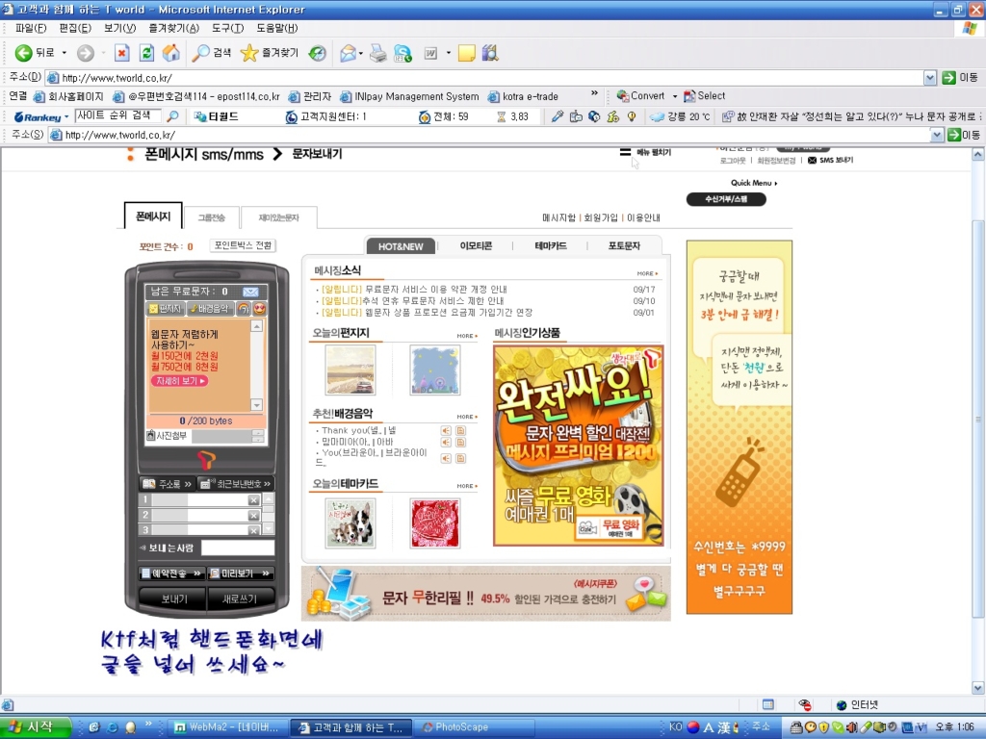Switch to PhotoScape in the taskbar
986x739 pixels.
(x=472, y=727)
